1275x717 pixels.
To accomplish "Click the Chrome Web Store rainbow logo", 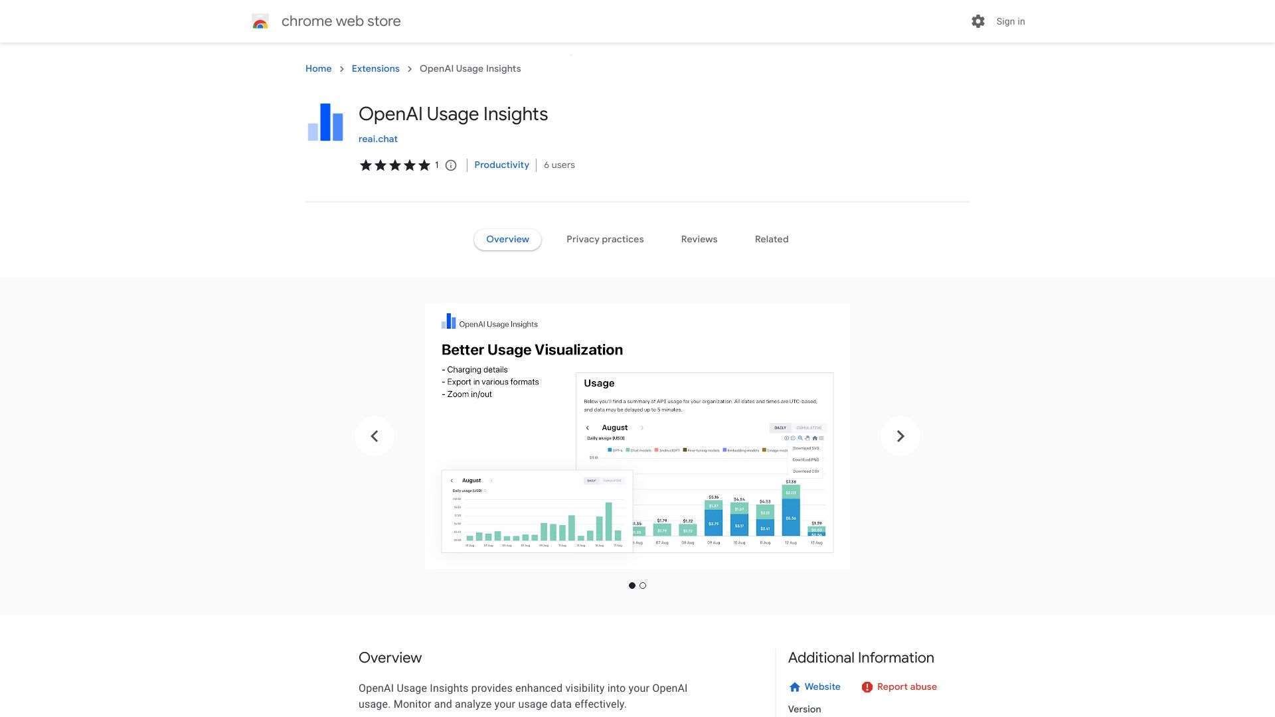I will coord(260,21).
